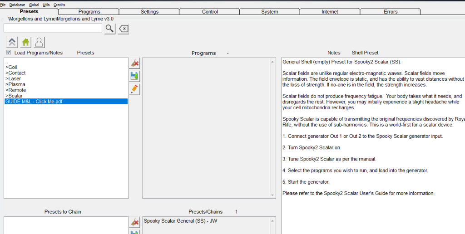Click the magnifying glass search icon
The height and width of the screenshot is (234, 465).
pyautogui.click(x=110, y=29)
